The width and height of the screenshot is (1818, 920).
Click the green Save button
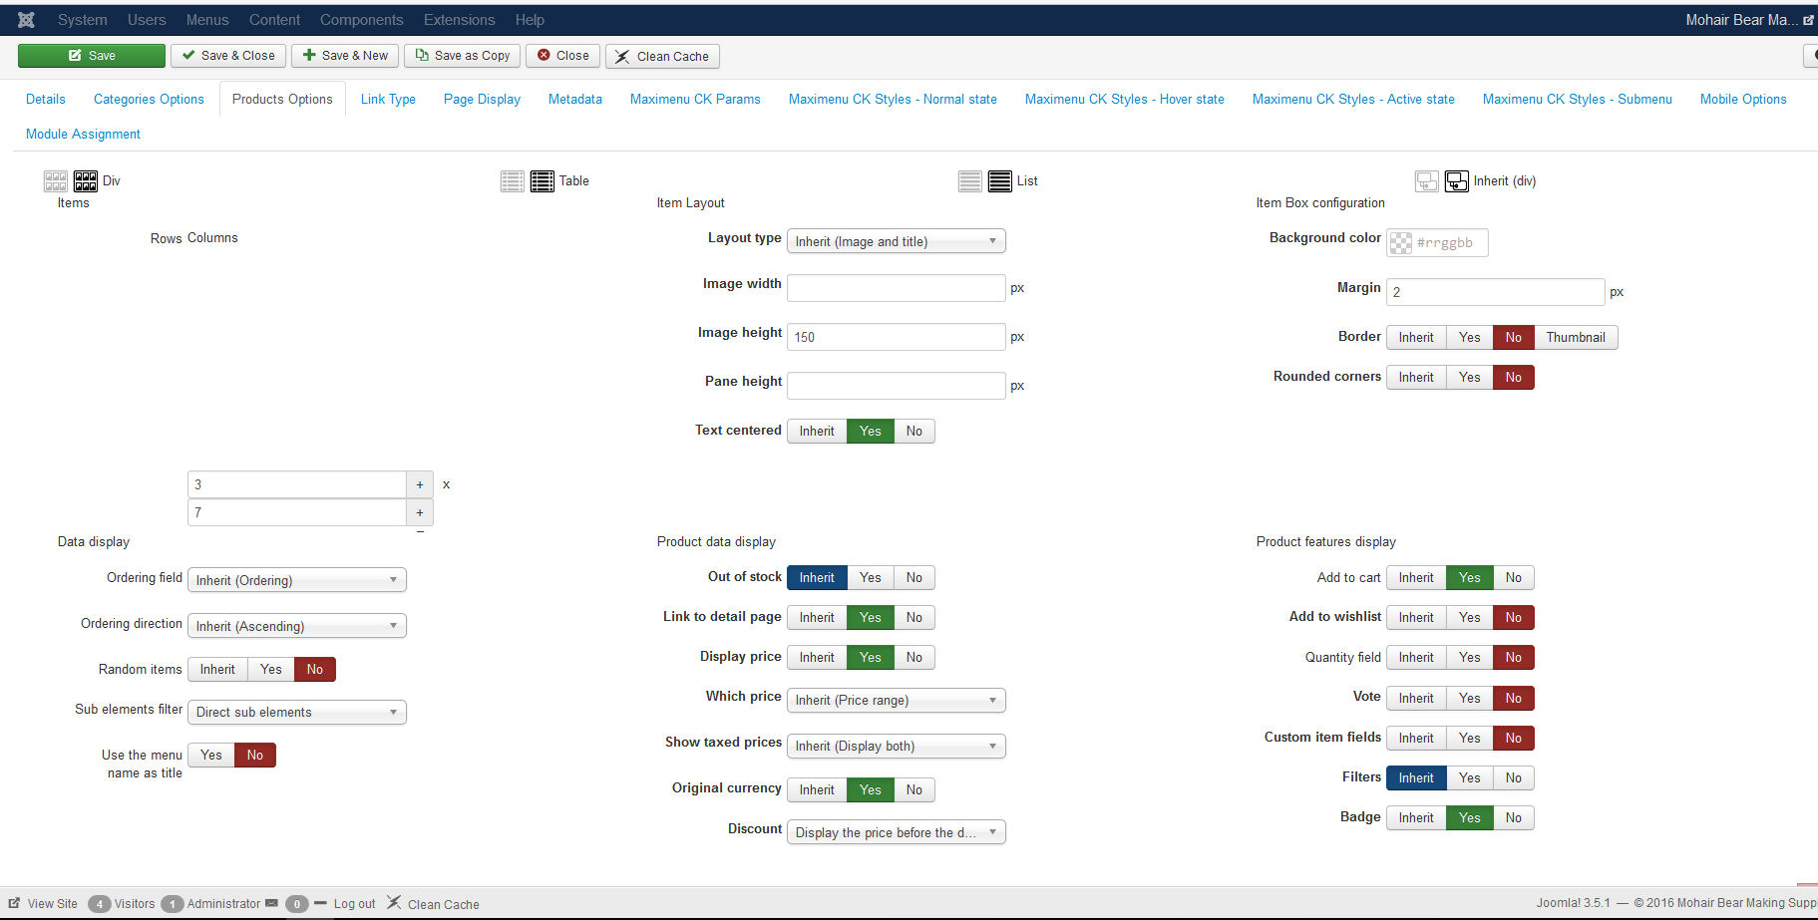pos(92,56)
